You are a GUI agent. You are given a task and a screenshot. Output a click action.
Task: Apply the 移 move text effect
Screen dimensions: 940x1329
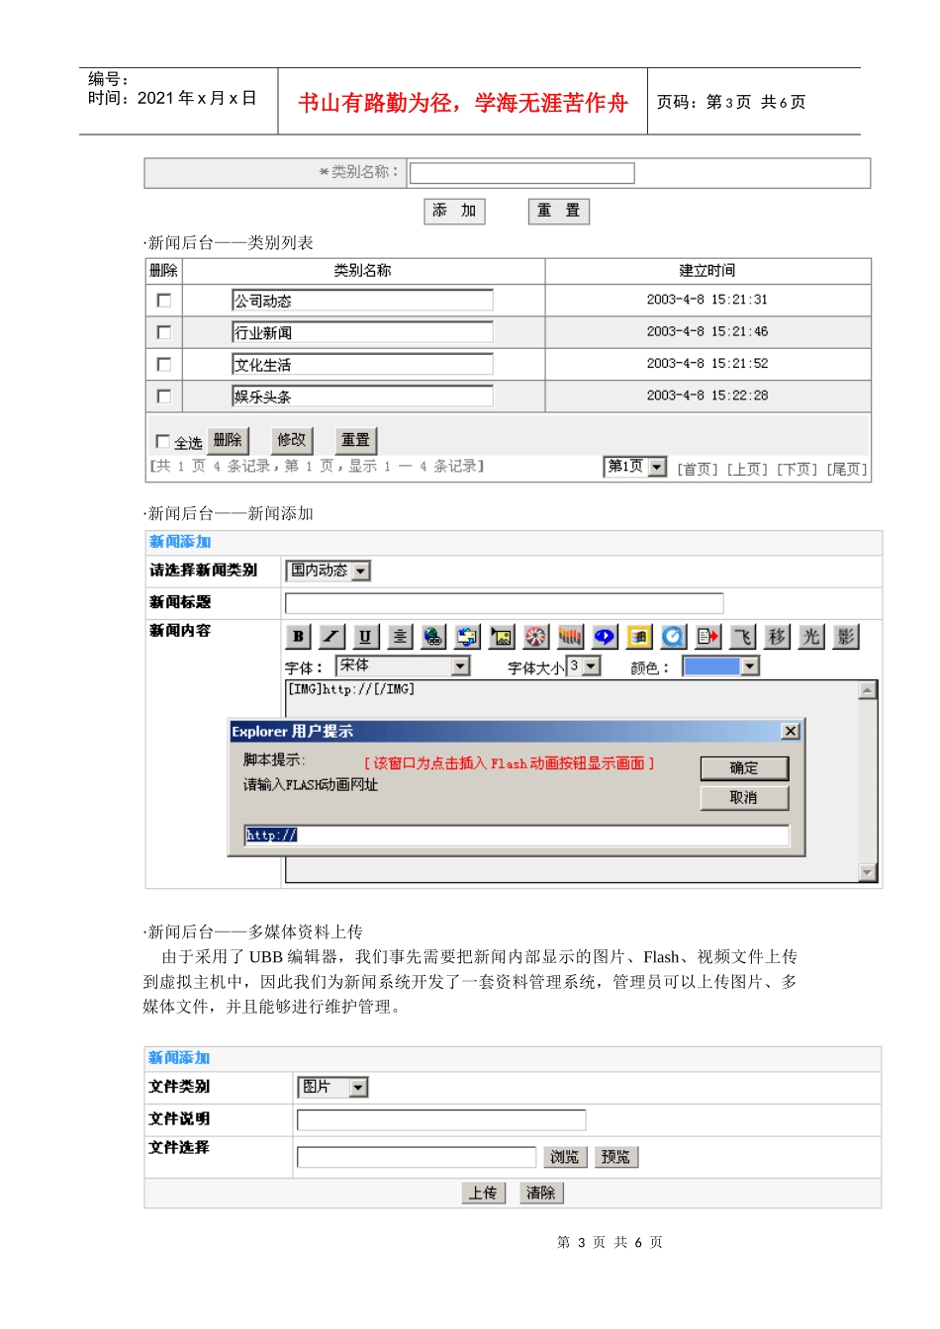point(777,637)
